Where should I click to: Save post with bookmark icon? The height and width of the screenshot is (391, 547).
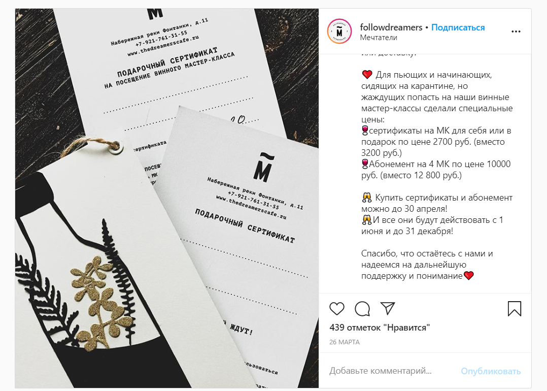tap(514, 309)
